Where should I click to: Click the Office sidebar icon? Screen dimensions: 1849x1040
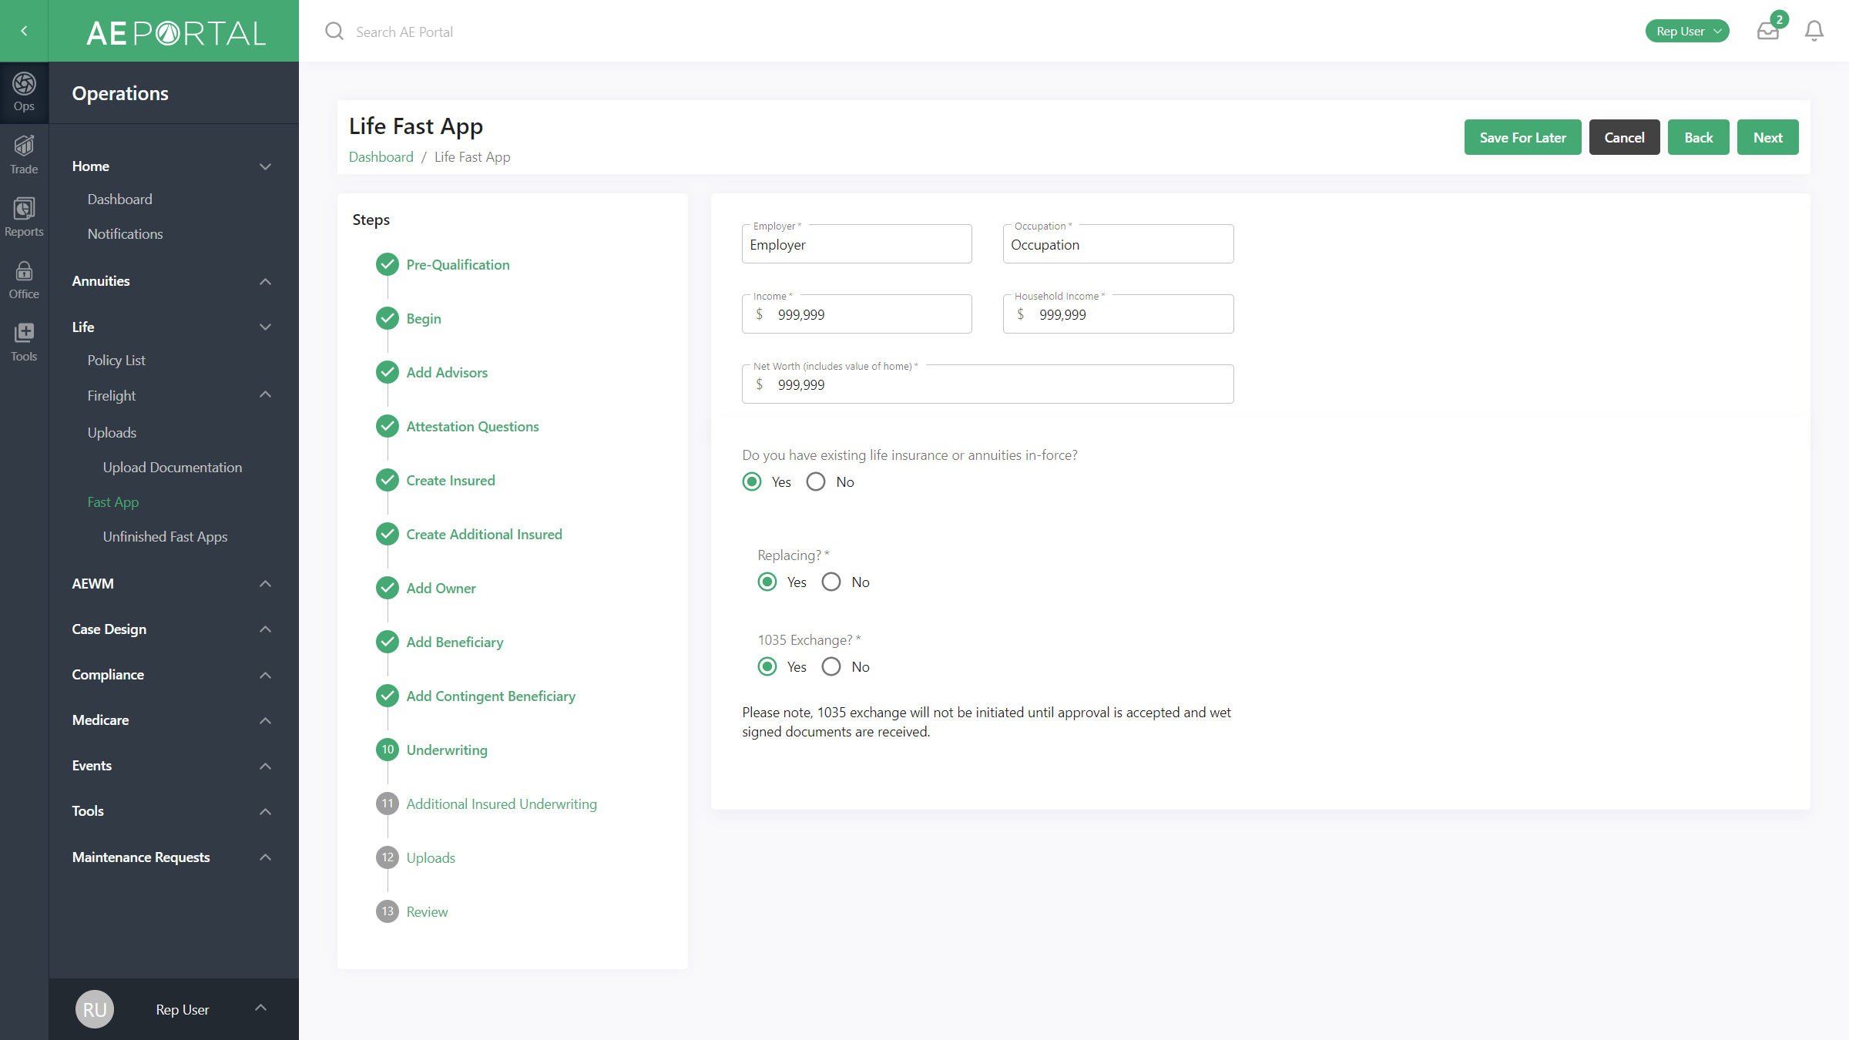click(24, 278)
